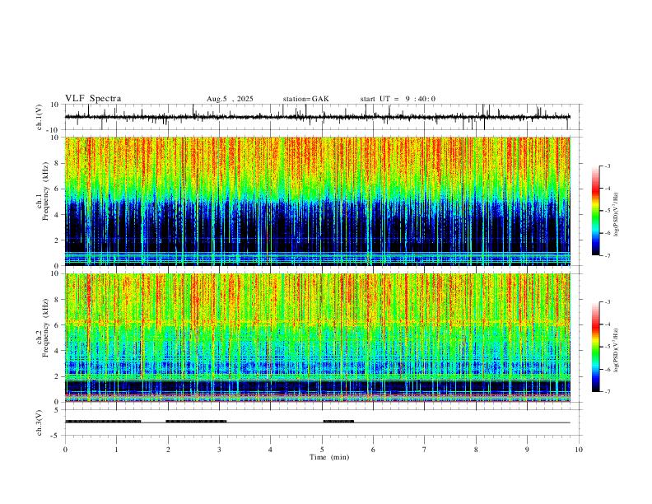Image resolution: width=652 pixels, height=504 pixels.
Task: Click the "7" tick on the Time axis
Action: tap(425, 450)
